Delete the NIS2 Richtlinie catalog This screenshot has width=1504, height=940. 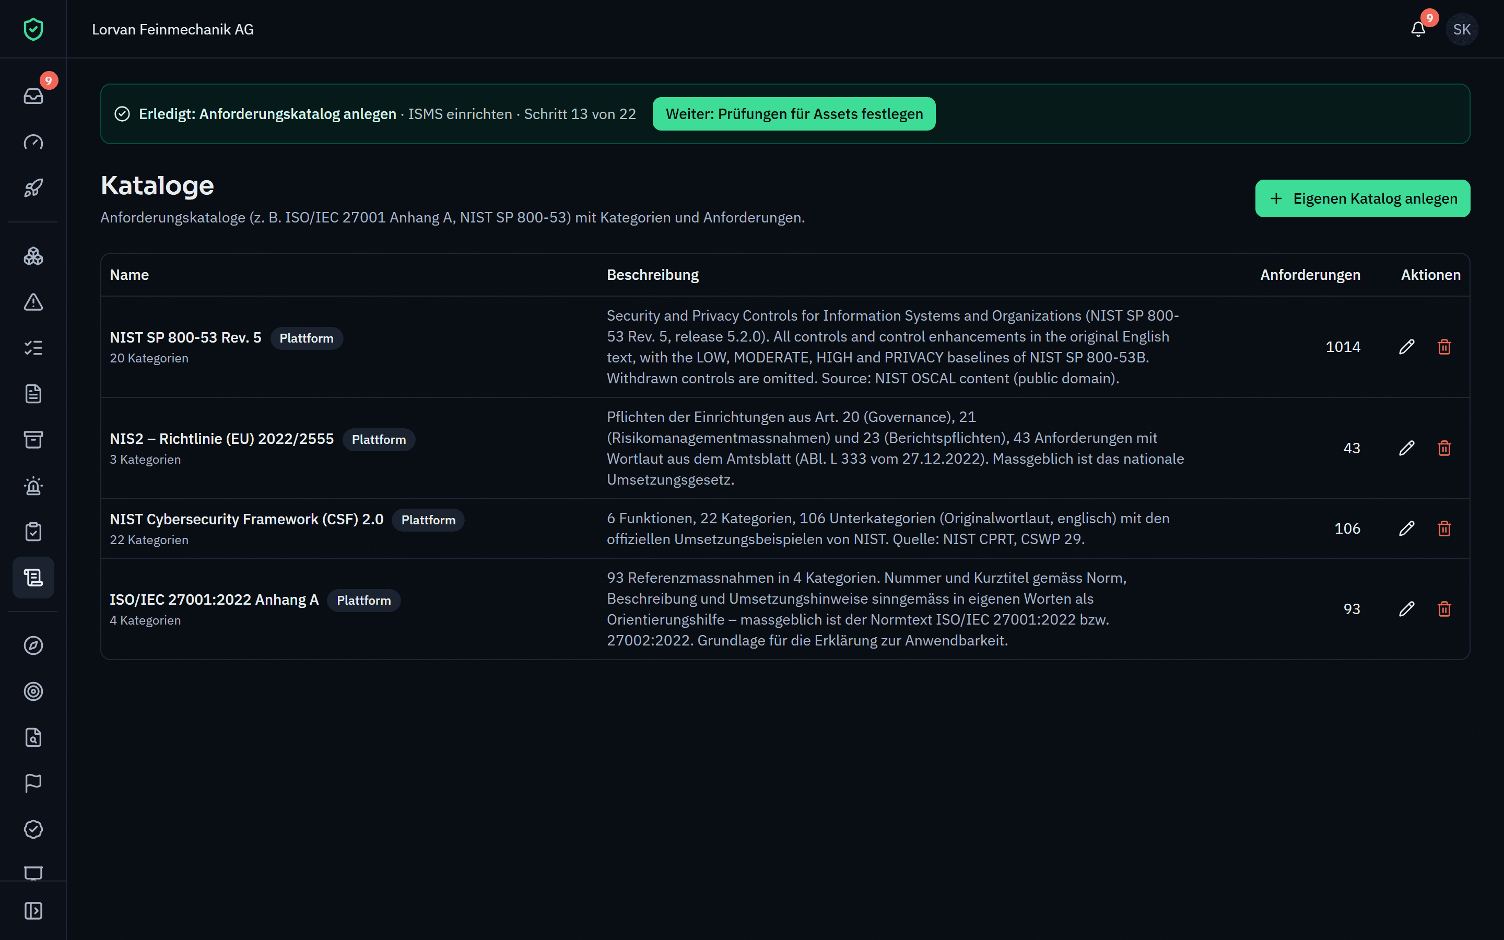(x=1444, y=448)
